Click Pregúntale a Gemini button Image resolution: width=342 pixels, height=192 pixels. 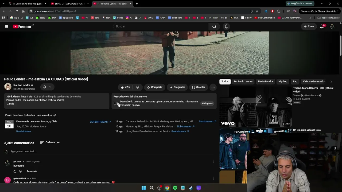click(300, 4)
